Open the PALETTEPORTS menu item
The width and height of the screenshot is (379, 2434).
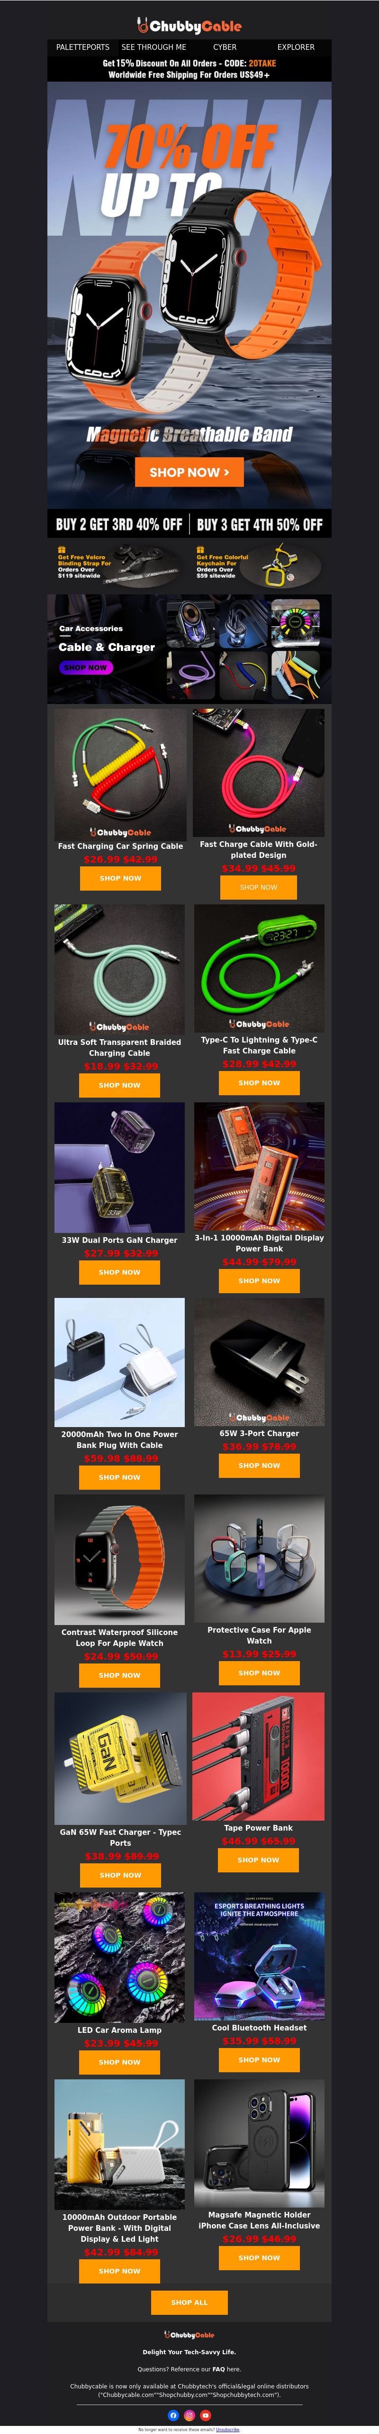pos(83,47)
